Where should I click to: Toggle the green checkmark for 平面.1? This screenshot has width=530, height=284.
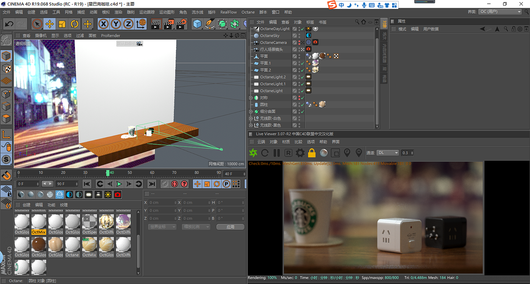point(302,63)
